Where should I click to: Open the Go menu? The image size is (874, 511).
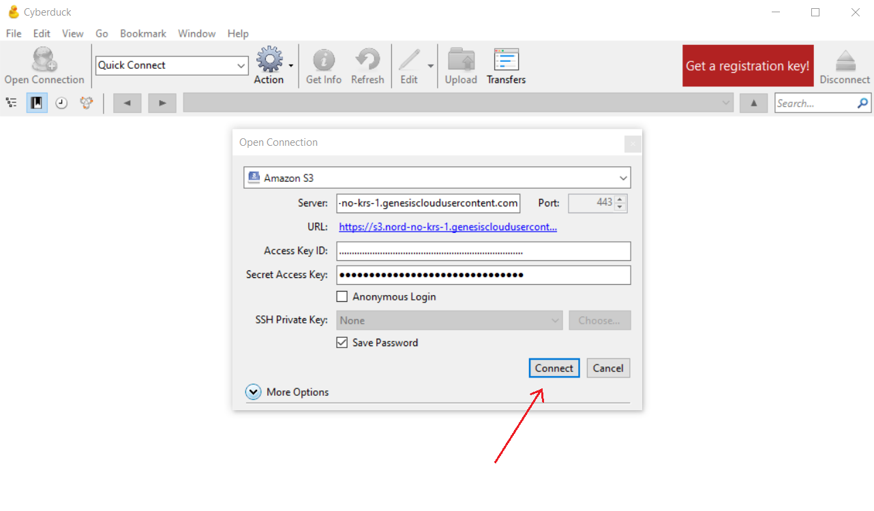pyautogui.click(x=102, y=33)
